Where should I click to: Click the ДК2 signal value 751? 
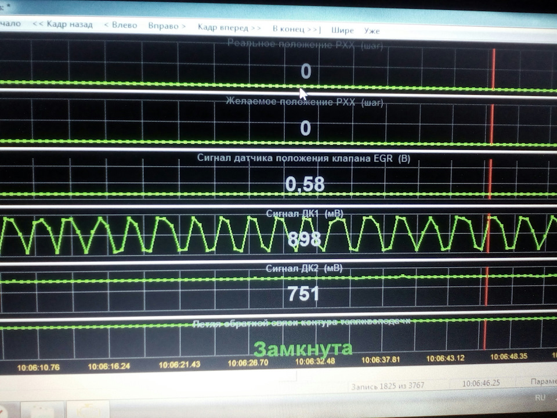(x=303, y=294)
